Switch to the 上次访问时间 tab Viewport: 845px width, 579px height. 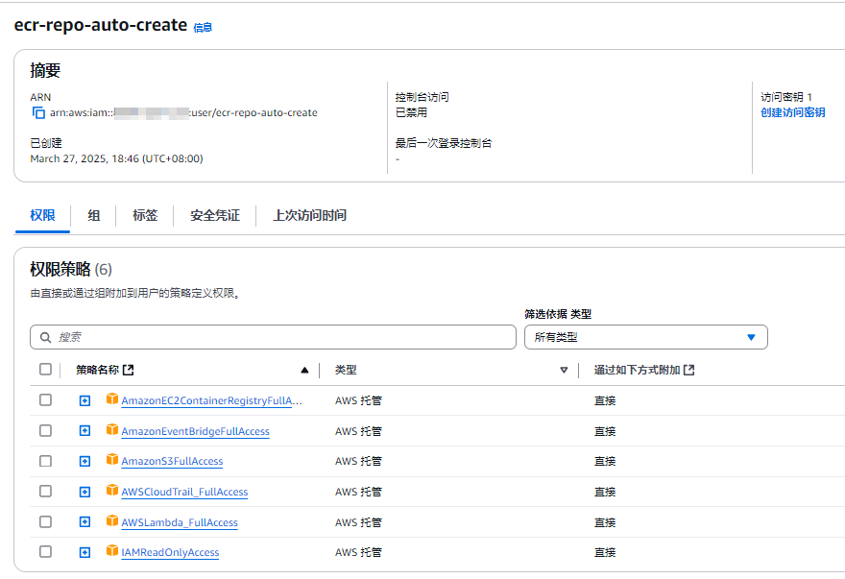point(309,215)
